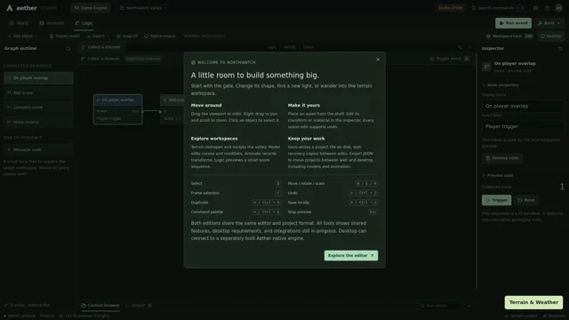Viewport: 569px width, 320px height.
Task: Open the Build dropdown
Action: tap(549, 23)
